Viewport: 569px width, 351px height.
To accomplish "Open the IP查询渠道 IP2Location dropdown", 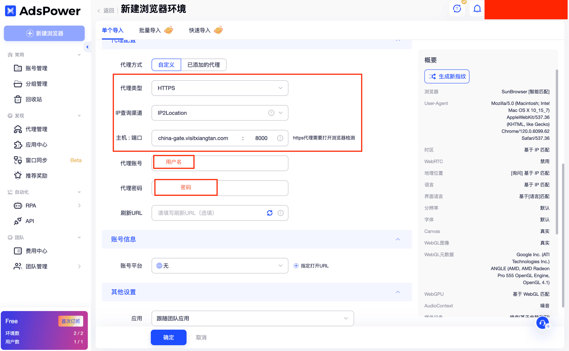I will pyautogui.click(x=220, y=113).
